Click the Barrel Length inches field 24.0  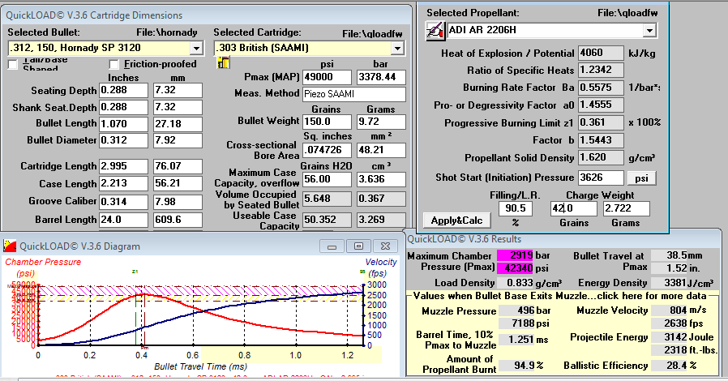click(123, 220)
